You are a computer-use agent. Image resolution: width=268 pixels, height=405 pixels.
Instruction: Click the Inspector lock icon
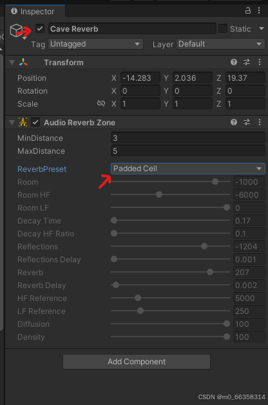[247, 10]
